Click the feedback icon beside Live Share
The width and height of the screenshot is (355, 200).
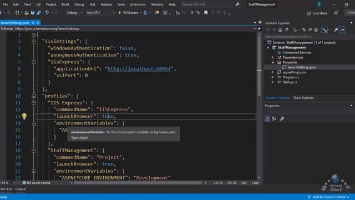point(336,13)
